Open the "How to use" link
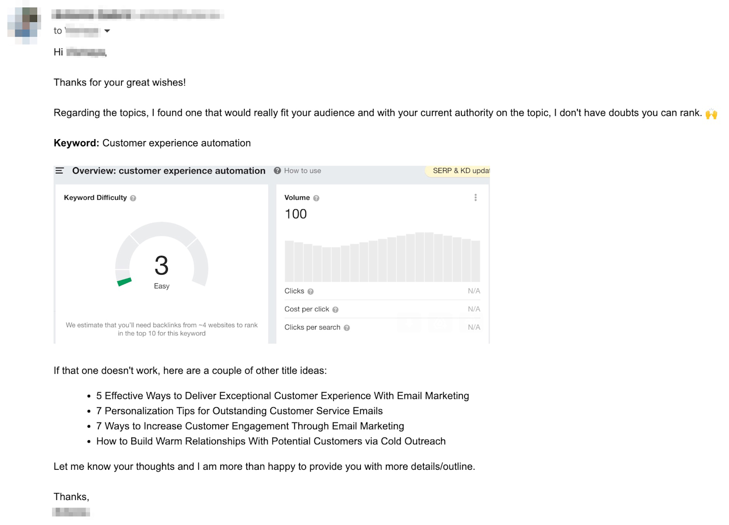 pyautogui.click(x=302, y=171)
